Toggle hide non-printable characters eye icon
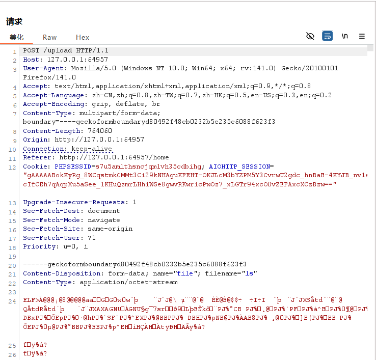The height and width of the screenshot is (360, 376). (x=310, y=36)
